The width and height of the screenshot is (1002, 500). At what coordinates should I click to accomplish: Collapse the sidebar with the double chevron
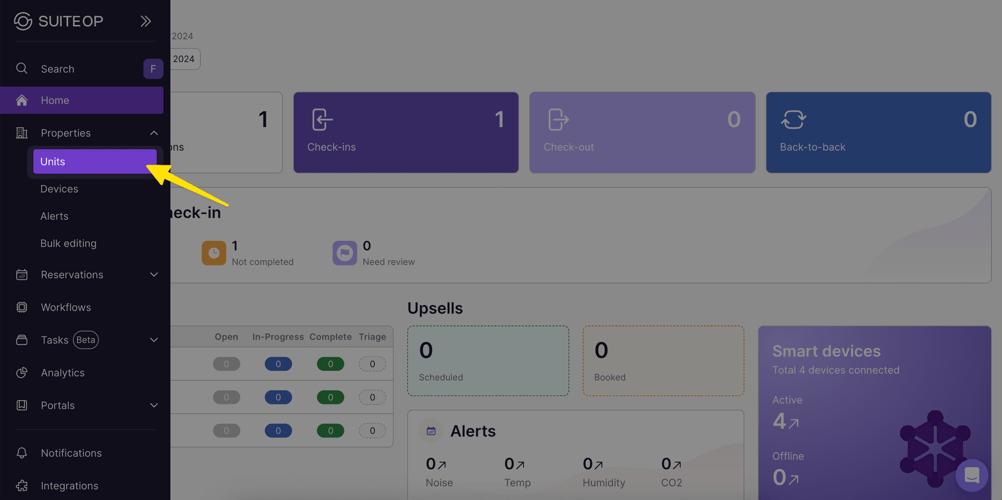(145, 21)
